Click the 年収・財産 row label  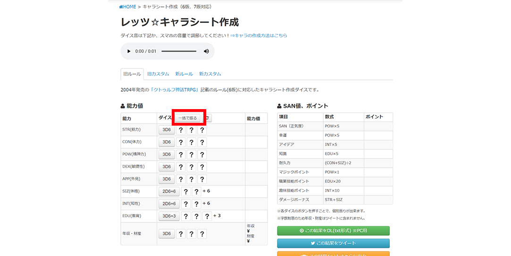click(x=132, y=233)
